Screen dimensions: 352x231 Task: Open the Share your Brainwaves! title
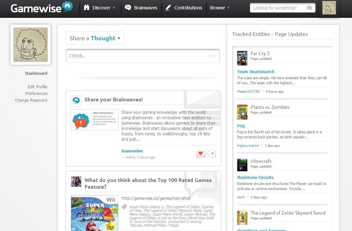click(114, 99)
